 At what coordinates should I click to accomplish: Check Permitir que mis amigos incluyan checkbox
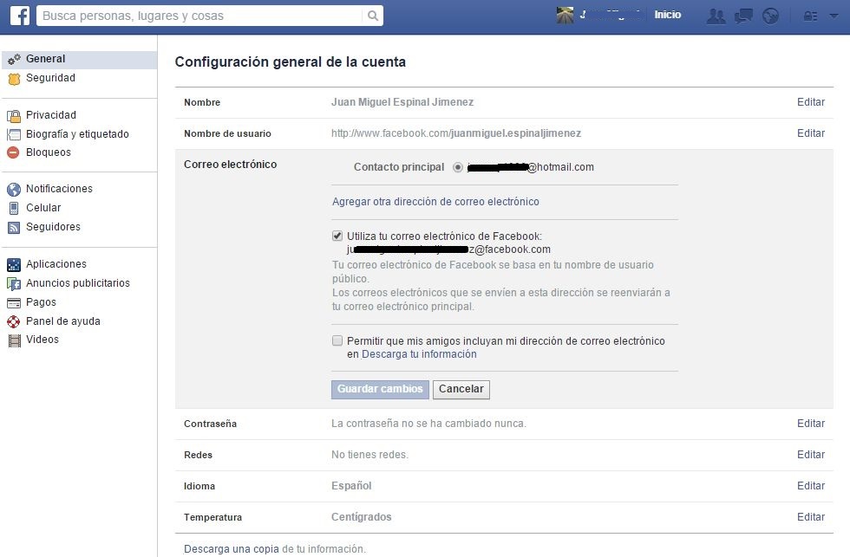337,340
